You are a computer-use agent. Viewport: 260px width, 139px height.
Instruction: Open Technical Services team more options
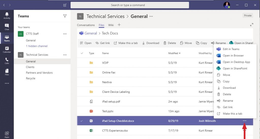coord(65,55)
